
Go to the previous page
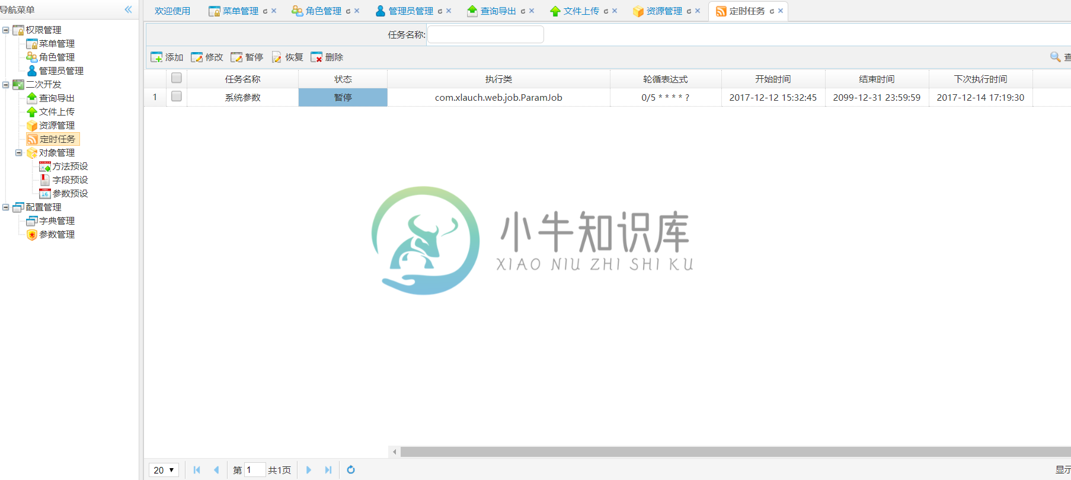pos(216,470)
